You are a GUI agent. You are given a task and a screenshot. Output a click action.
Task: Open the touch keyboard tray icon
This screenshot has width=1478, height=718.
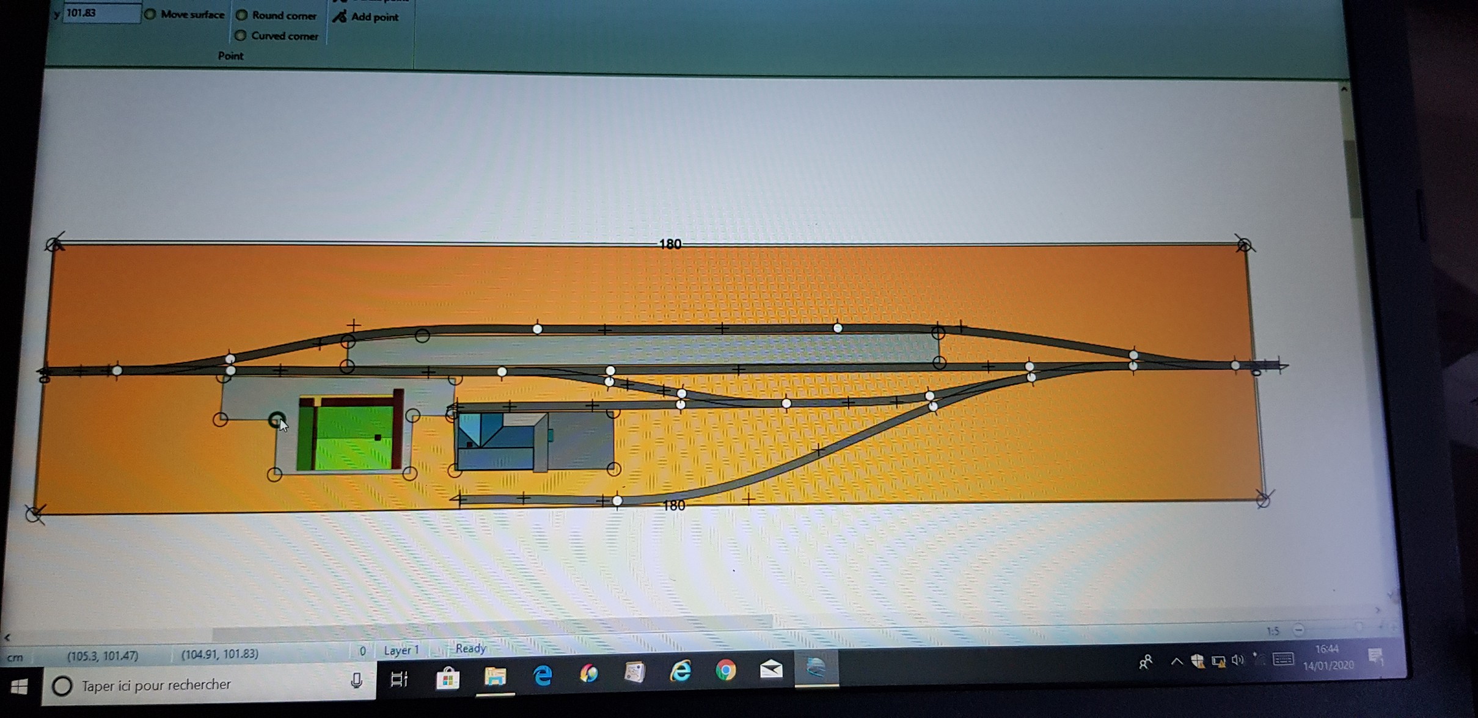tap(1282, 659)
